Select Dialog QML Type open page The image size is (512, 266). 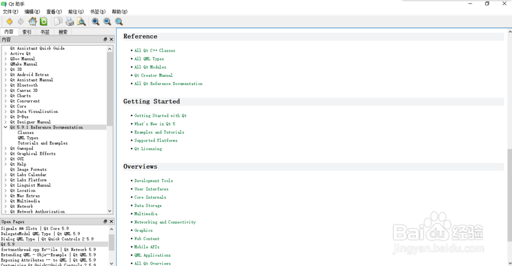(47, 239)
